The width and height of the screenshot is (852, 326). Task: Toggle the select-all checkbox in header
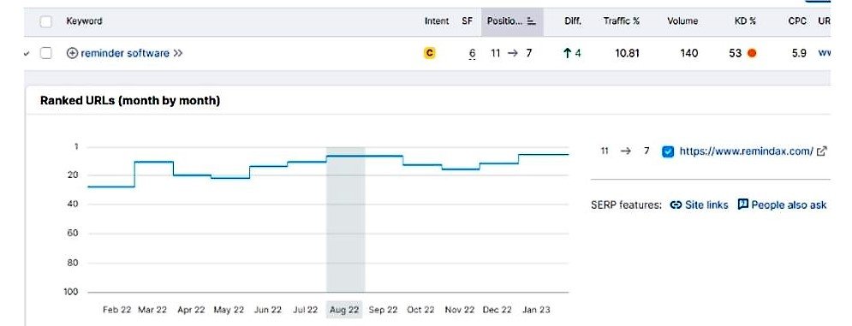point(46,21)
